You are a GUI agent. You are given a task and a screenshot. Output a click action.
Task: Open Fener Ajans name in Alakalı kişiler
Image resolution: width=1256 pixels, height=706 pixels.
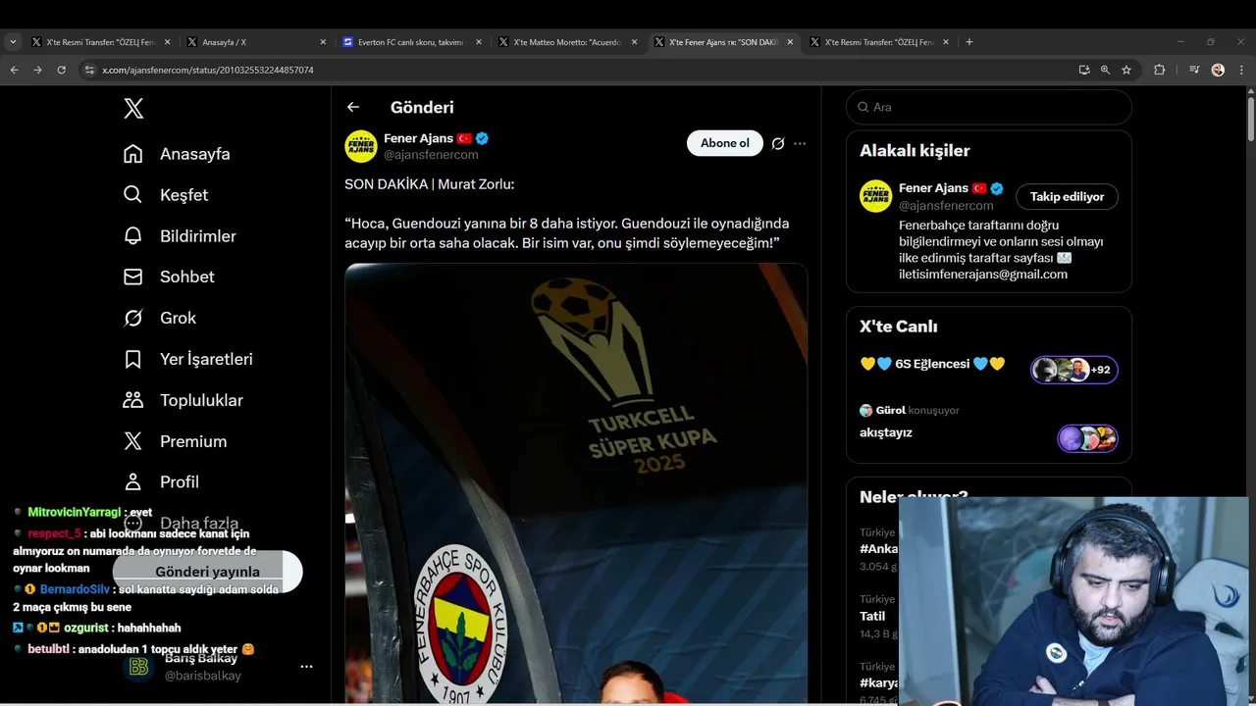tap(933, 188)
